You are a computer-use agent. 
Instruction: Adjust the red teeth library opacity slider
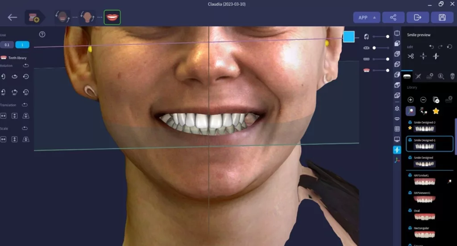pos(381,70)
